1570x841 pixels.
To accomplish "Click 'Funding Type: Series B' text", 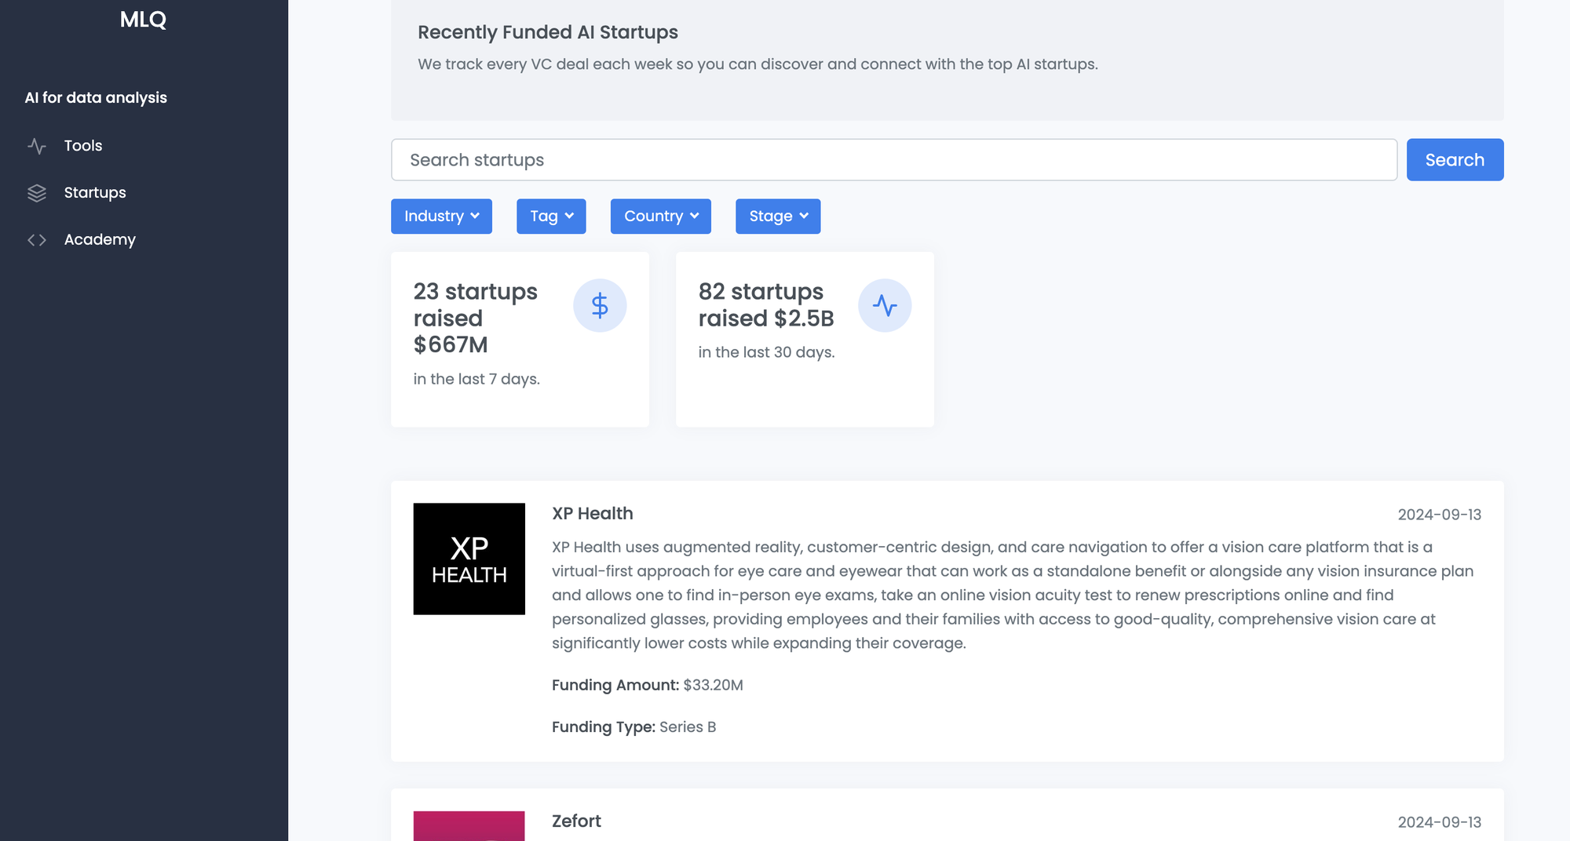I will coord(634,727).
